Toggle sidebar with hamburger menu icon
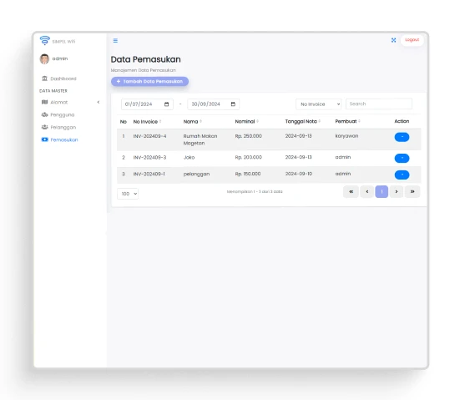The image size is (460, 400). click(115, 40)
